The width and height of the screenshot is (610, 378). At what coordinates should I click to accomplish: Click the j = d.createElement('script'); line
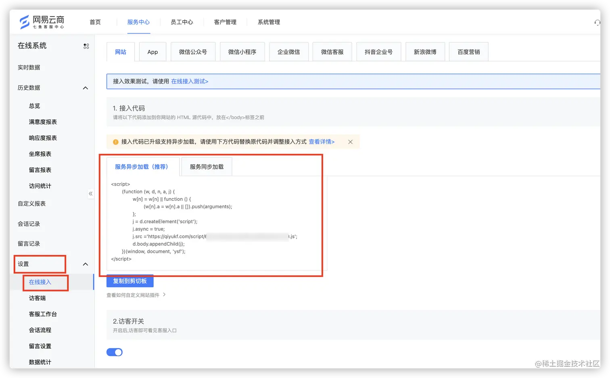(165, 222)
